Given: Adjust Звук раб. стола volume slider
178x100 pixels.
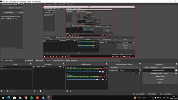Looking at the screenshot, I should click(x=84, y=72).
